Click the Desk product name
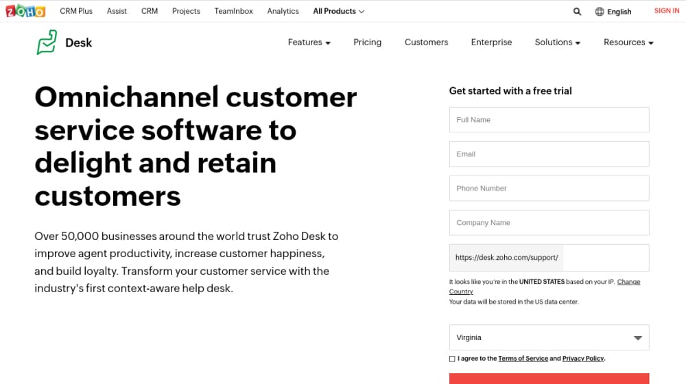The width and height of the screenshot is (686, 384). pos(79,43)
